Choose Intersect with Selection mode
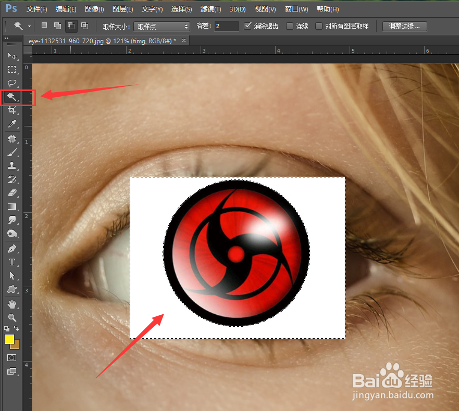The width and height of the screenshot is (459, 411). tap(84, 25)
